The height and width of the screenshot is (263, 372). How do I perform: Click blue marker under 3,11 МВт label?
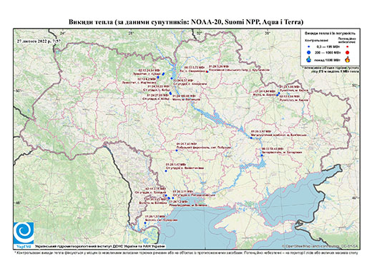pos(173,198)
